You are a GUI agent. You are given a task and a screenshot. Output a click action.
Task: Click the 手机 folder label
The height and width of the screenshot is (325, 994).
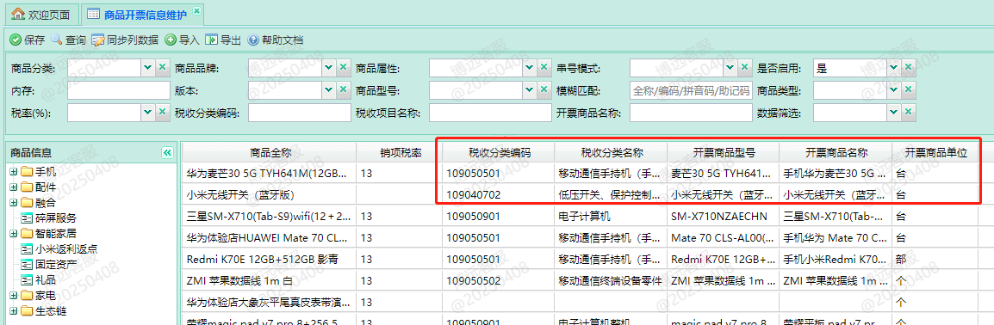coord(46,171)
